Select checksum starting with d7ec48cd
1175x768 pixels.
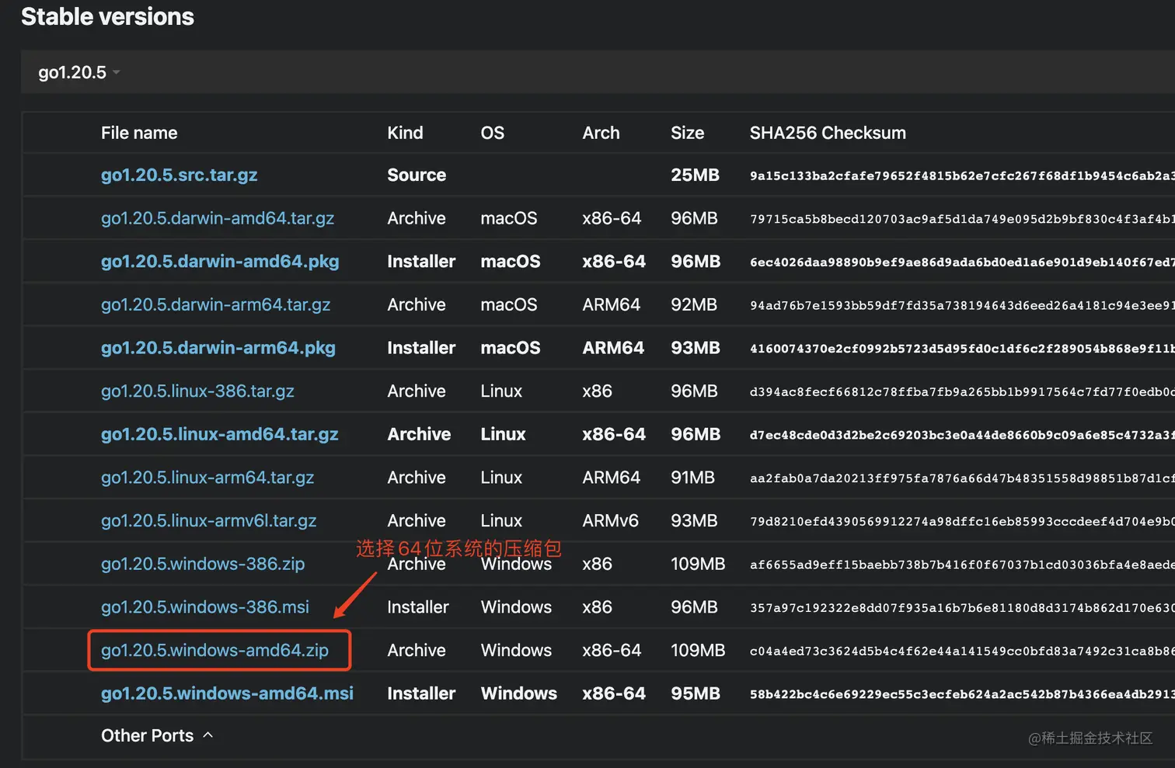(962, 435)
